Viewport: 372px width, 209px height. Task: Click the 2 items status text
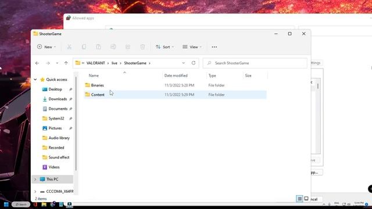[x=41, y=199]
